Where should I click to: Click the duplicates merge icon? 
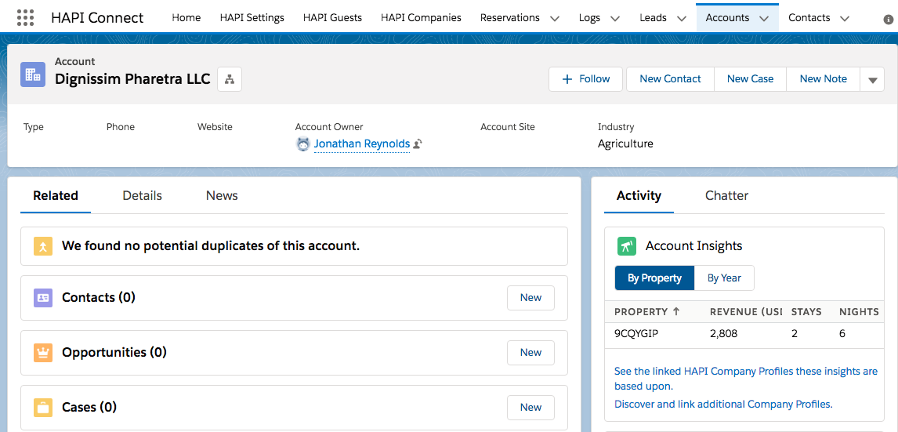(43, 246)
